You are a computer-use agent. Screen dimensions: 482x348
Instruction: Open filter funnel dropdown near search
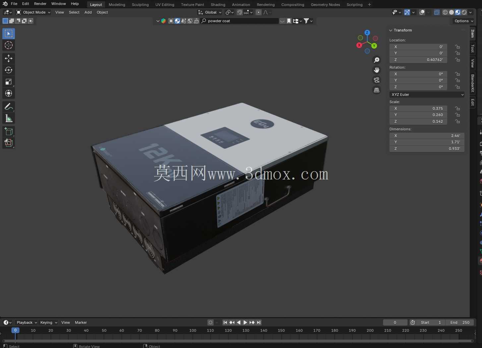[x=308, y=21]
